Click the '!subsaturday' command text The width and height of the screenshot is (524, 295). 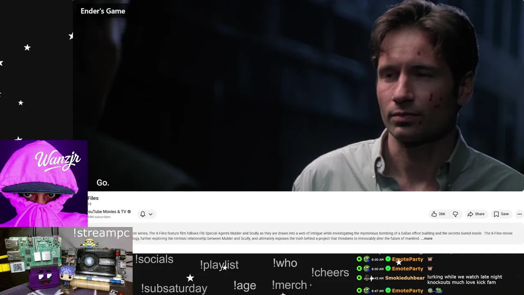(x=174, y=288)
